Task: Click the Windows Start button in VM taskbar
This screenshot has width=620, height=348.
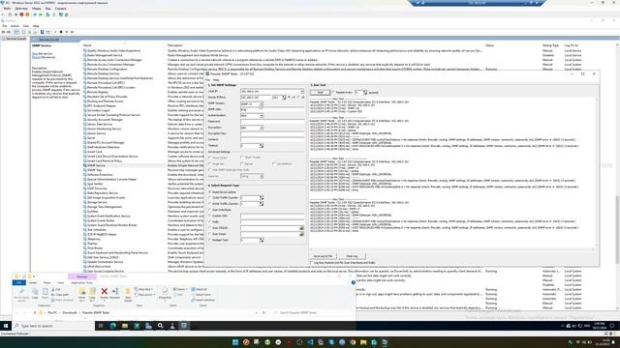Action: (6, 326)
